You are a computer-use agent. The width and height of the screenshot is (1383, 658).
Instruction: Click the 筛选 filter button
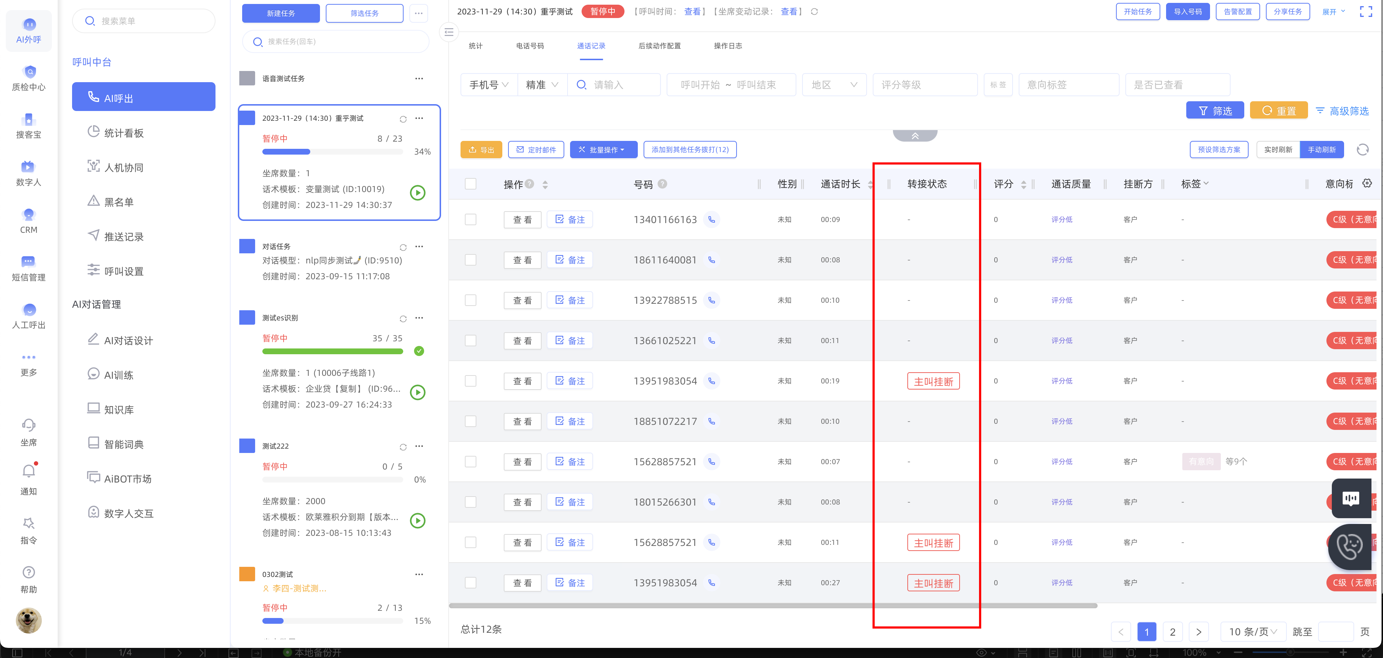point(1215,111)
